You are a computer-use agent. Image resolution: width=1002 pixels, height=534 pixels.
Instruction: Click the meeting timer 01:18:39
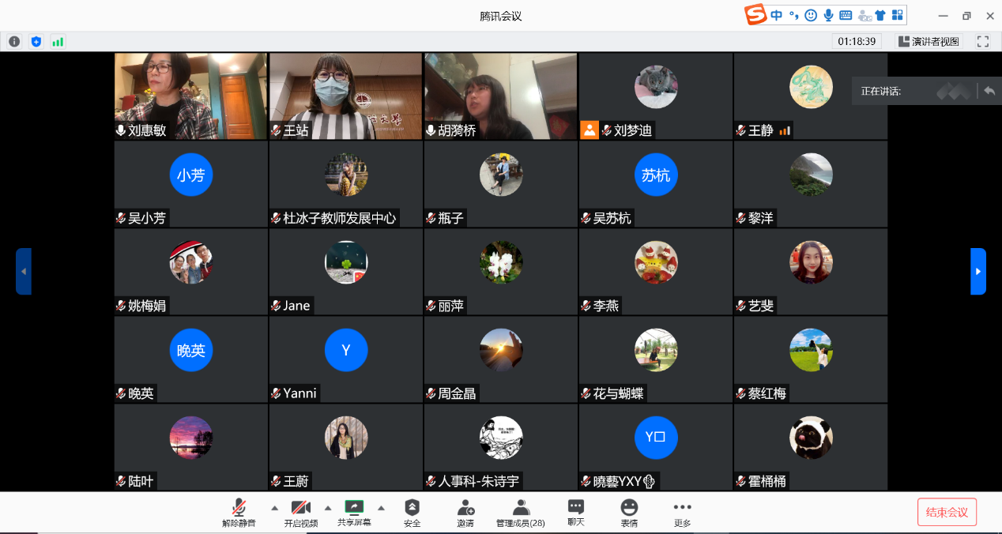click(857, 41)
